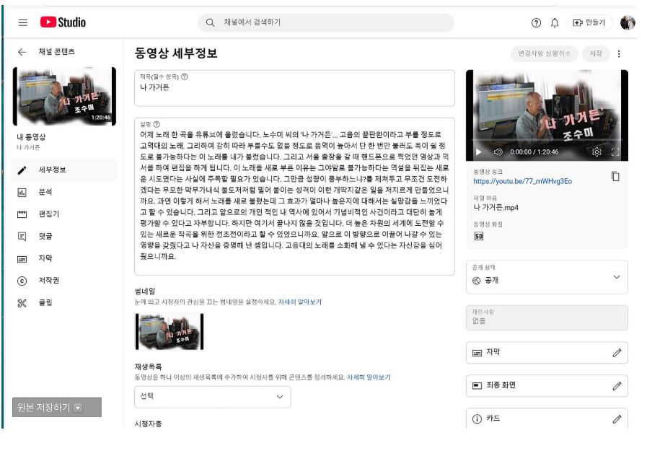This screenshot has width=647, height=469.
Task: Open the video player settings gear
Action: pos(597,152)
